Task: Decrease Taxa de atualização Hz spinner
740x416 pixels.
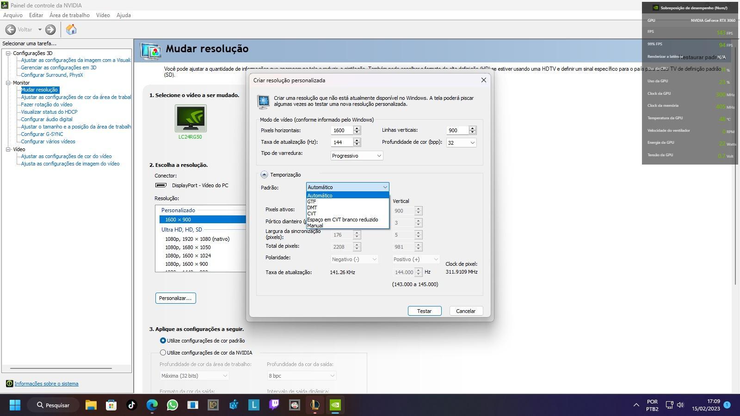Action: (357, 145)
